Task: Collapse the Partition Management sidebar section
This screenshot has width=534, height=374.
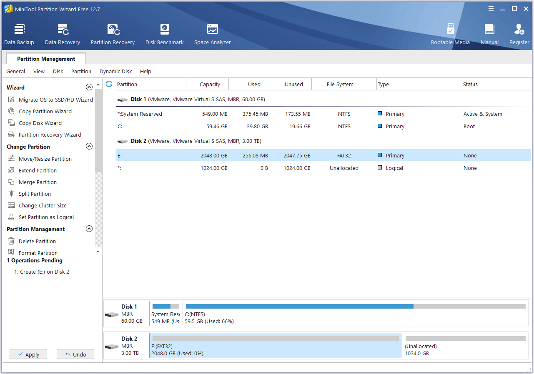Action: point(89,229)
